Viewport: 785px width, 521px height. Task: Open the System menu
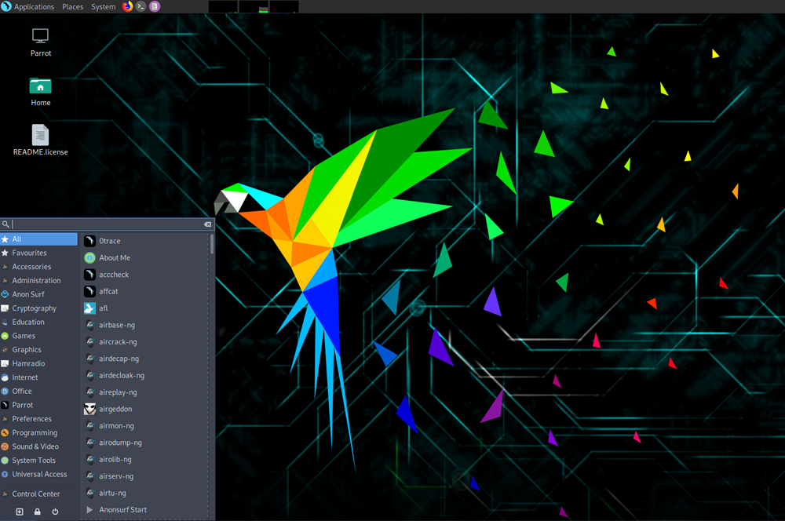point(103,6)
